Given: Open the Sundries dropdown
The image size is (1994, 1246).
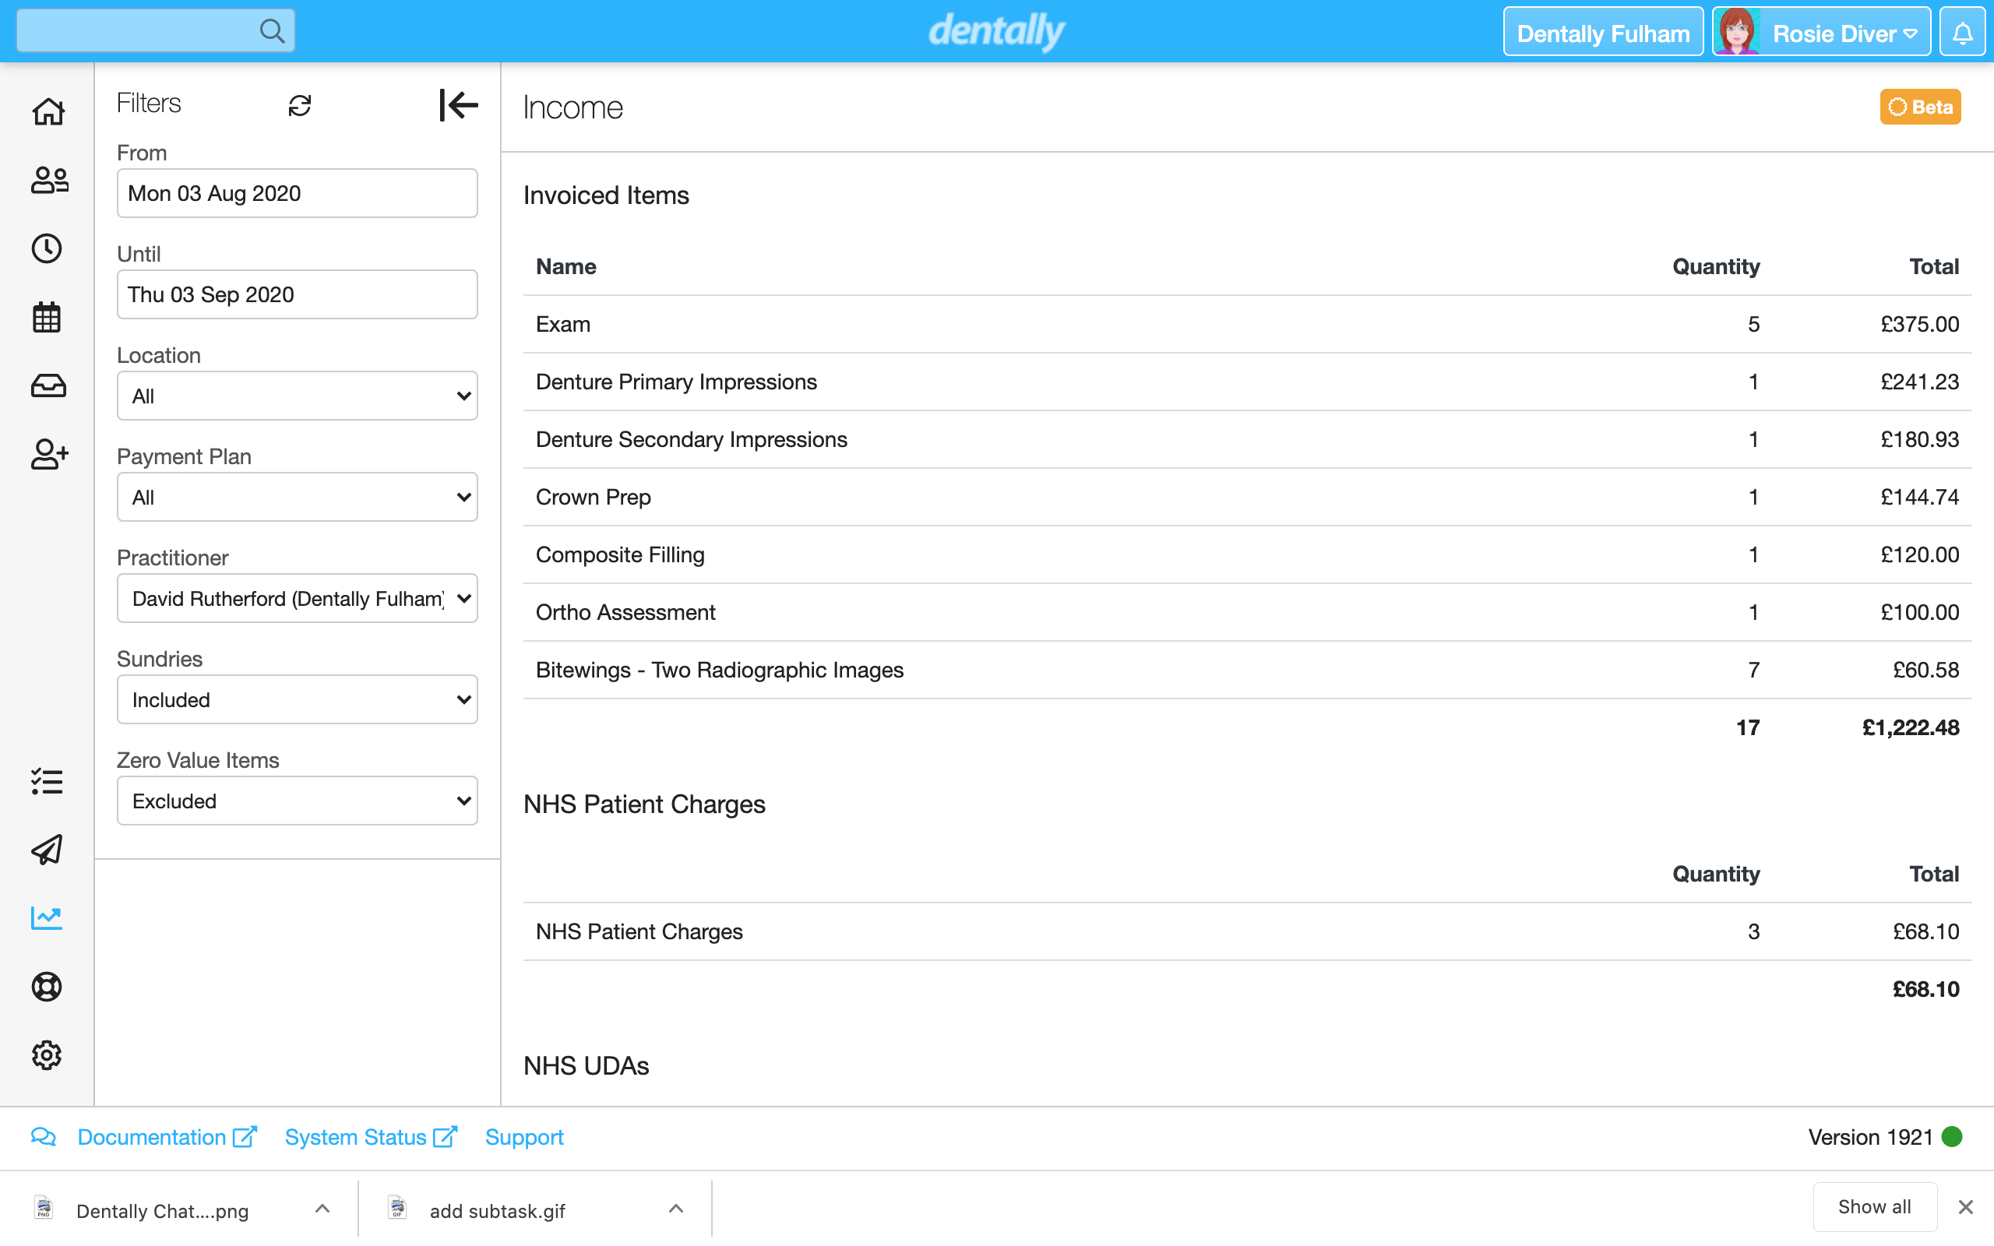Looking at the screenshot, I should (x=298, y=699).
